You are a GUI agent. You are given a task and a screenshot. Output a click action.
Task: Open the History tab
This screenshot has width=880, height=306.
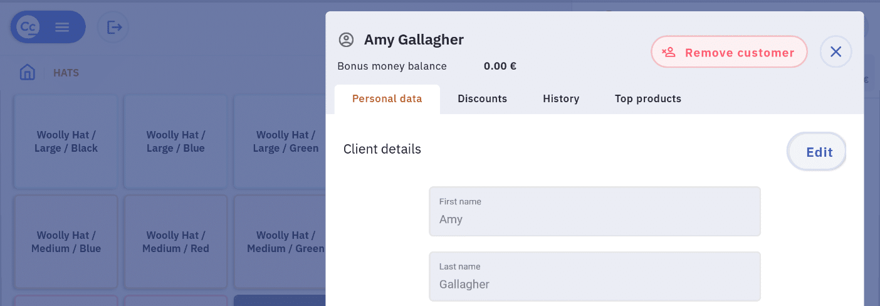click(x=560, y=98)
